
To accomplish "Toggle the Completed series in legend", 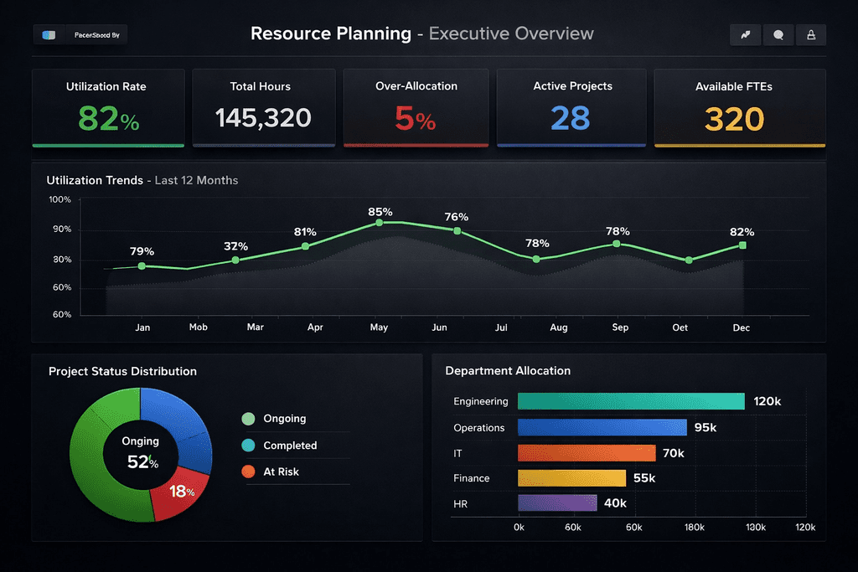I will [x=290, y=446].
